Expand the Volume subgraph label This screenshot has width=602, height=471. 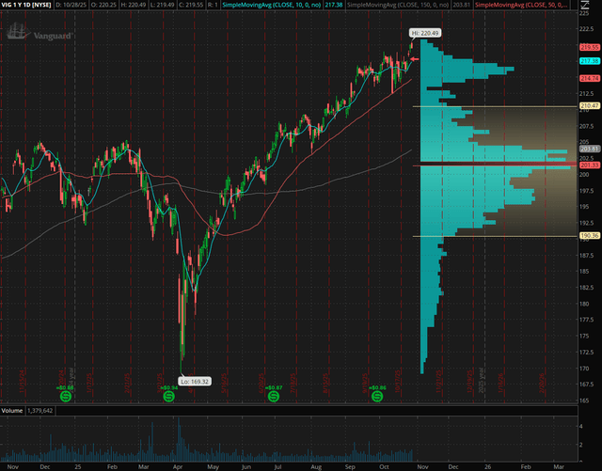12,411
